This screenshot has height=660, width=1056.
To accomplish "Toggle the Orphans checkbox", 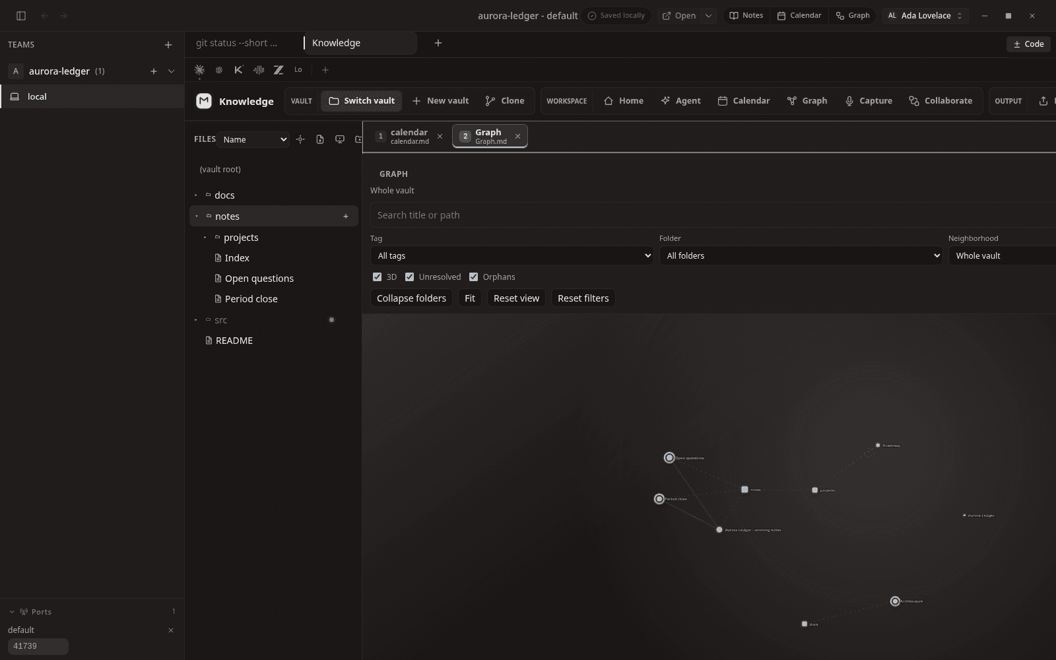I will pos(473,277).
